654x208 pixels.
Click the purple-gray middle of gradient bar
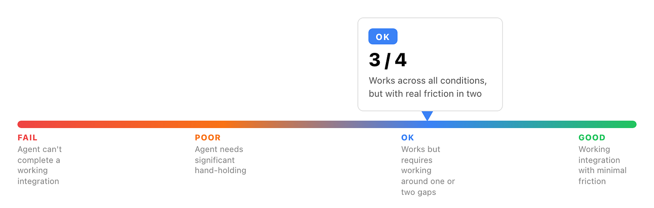[327, 124]
